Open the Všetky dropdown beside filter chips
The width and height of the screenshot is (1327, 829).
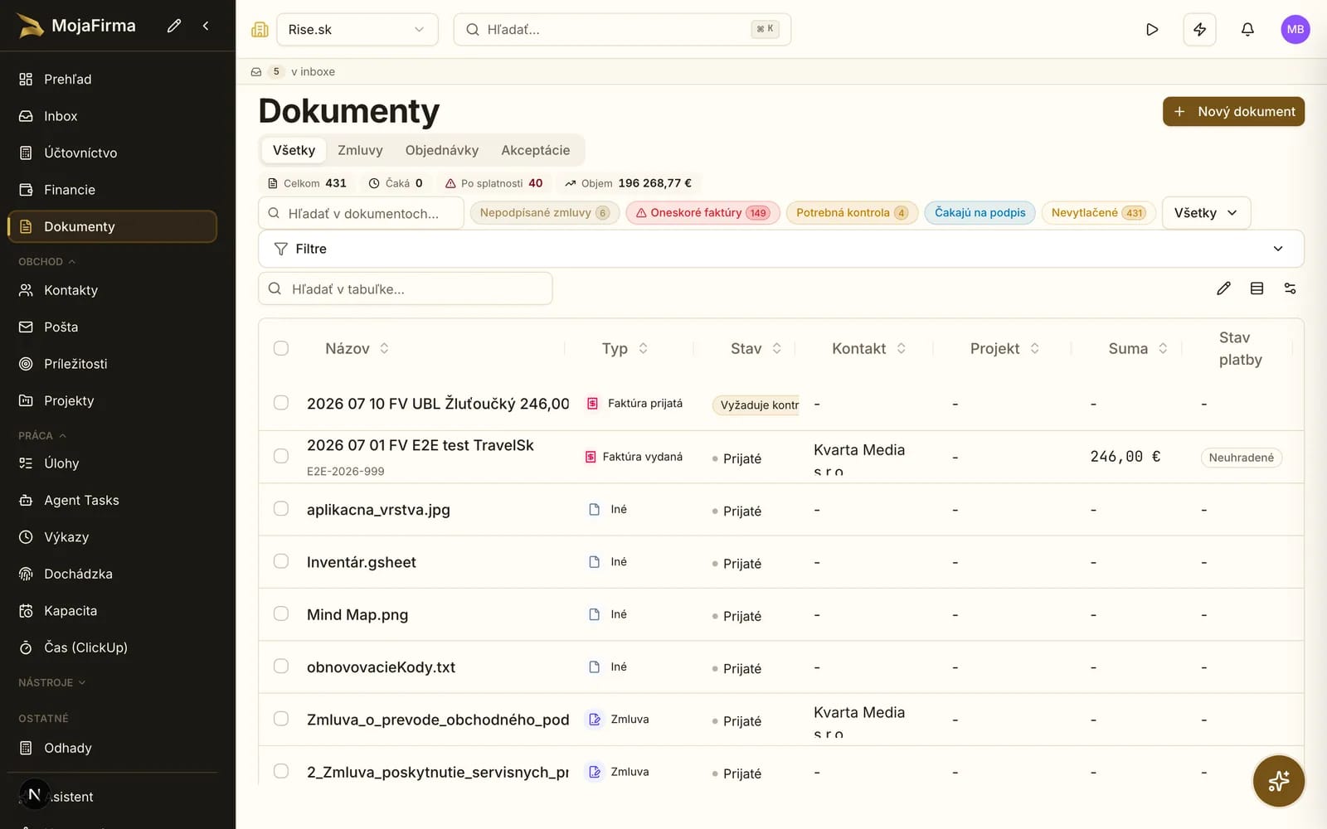[x=1206, y=213]
